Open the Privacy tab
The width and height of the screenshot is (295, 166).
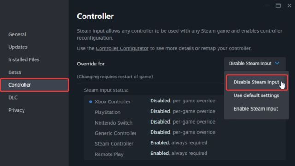tap(17, 110)
